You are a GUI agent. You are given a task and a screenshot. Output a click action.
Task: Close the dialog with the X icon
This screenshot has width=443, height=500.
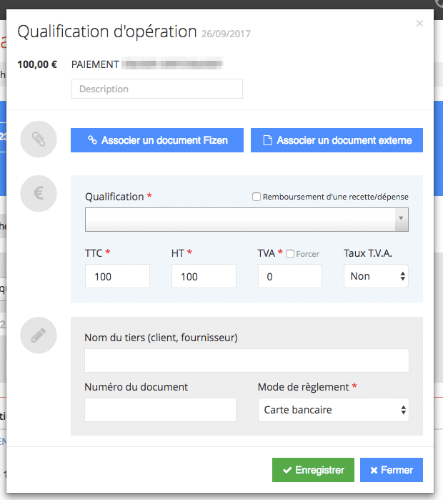(419, 24)
